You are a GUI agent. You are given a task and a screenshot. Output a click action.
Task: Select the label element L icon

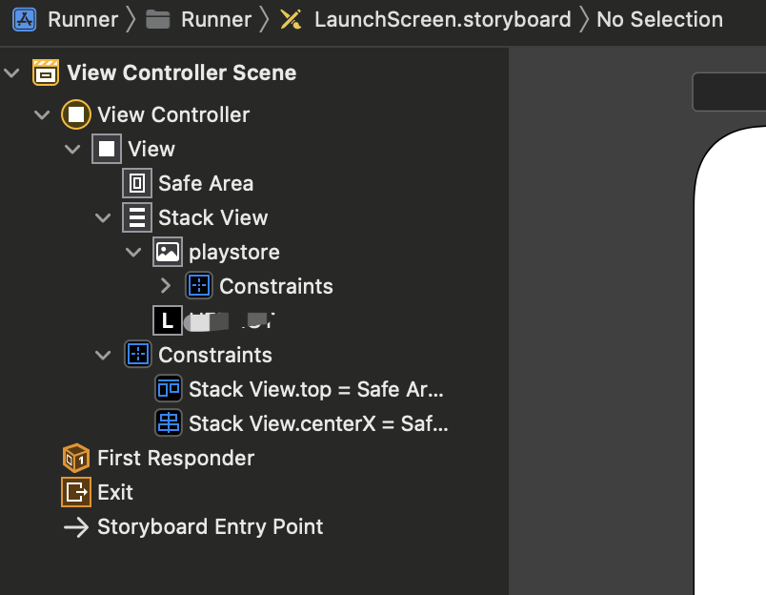click(x=168, y=320)
